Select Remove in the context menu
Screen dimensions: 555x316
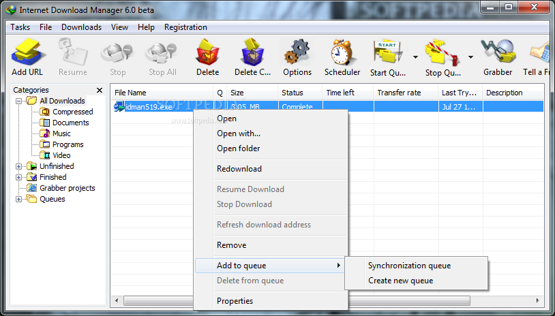point(271,245)
